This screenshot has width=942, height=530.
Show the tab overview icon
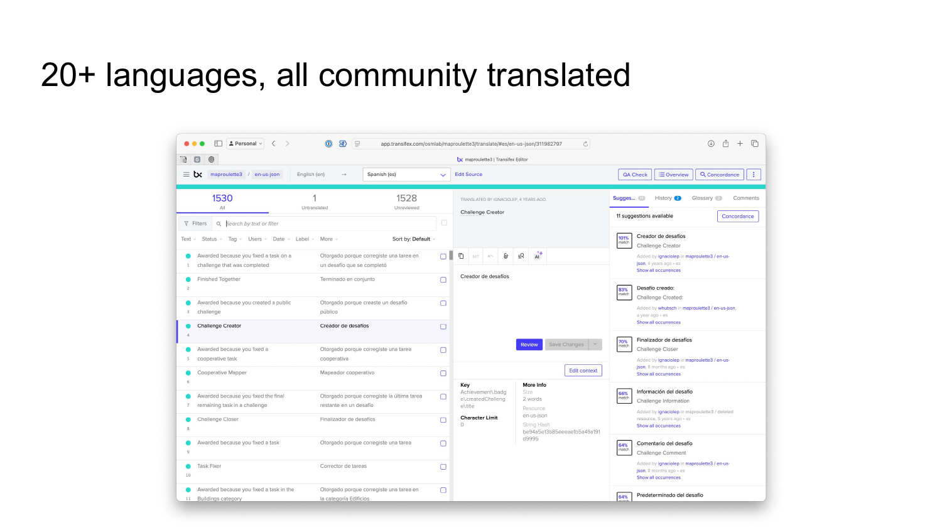pyautogui.click(x=755, y=144)
